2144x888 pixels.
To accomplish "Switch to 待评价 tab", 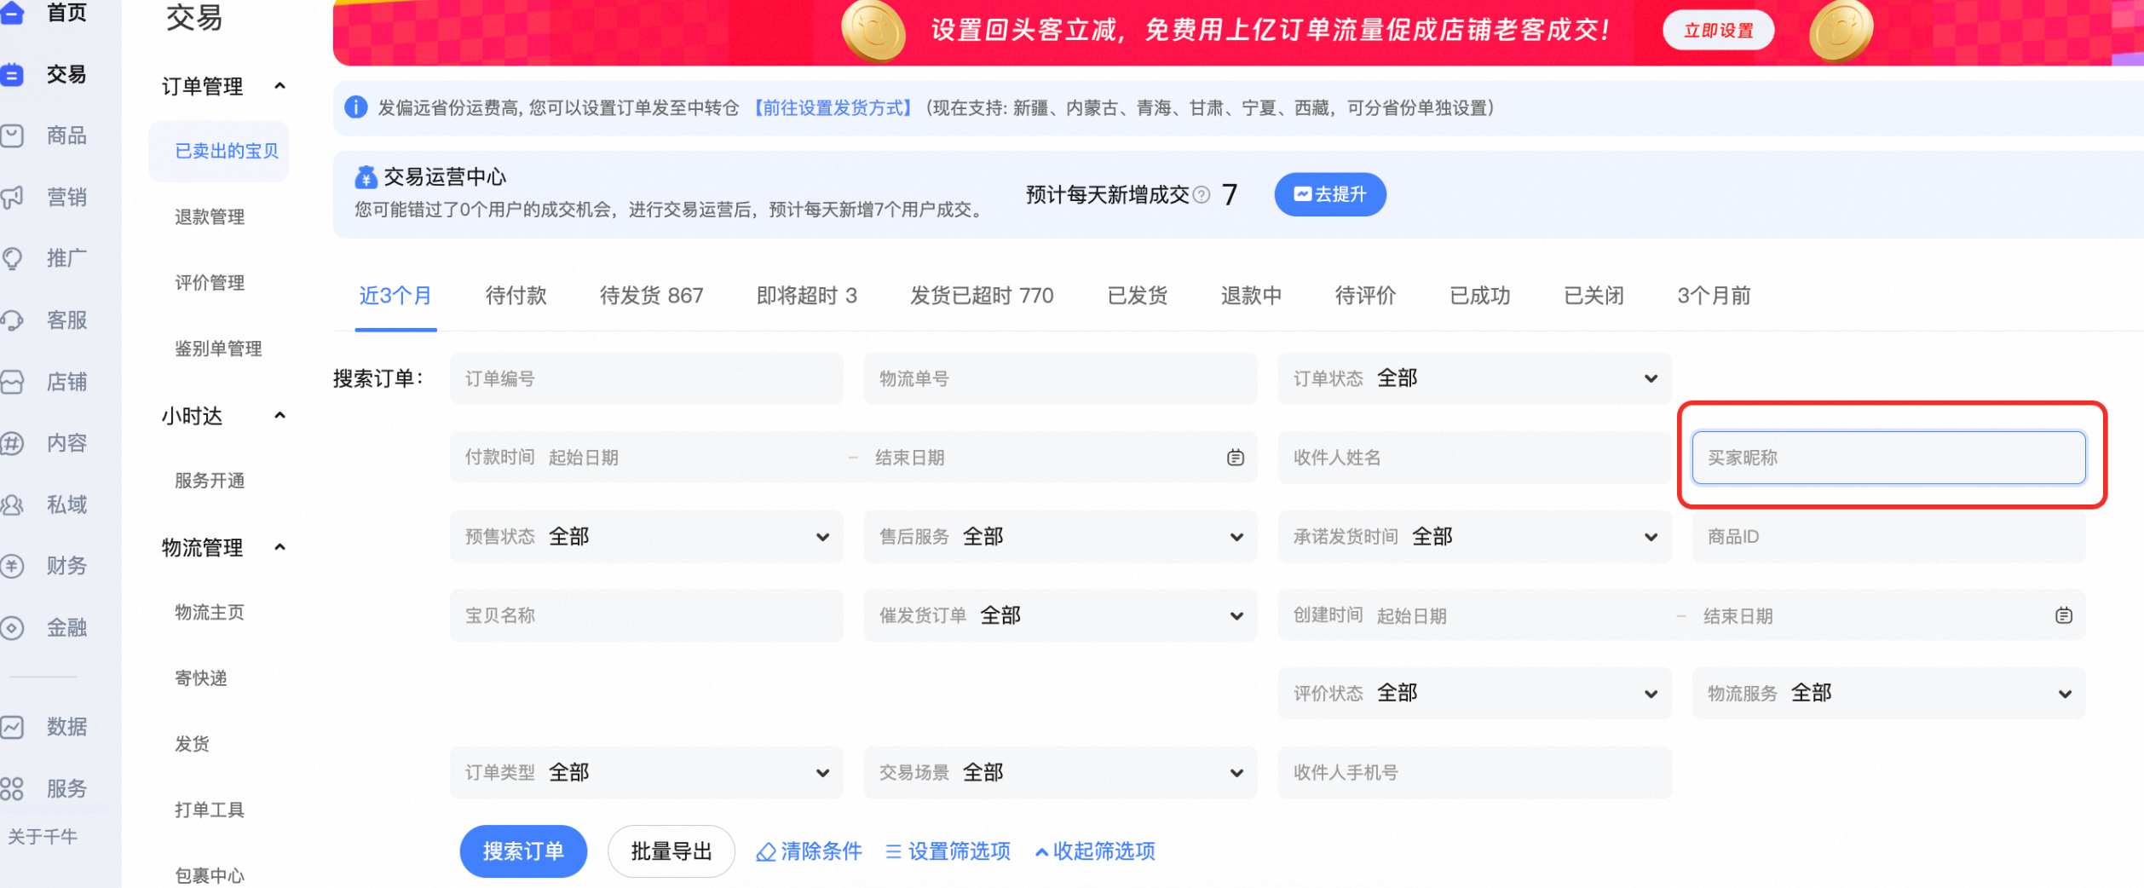I will pyautogui.click(x=1365, y=296).
